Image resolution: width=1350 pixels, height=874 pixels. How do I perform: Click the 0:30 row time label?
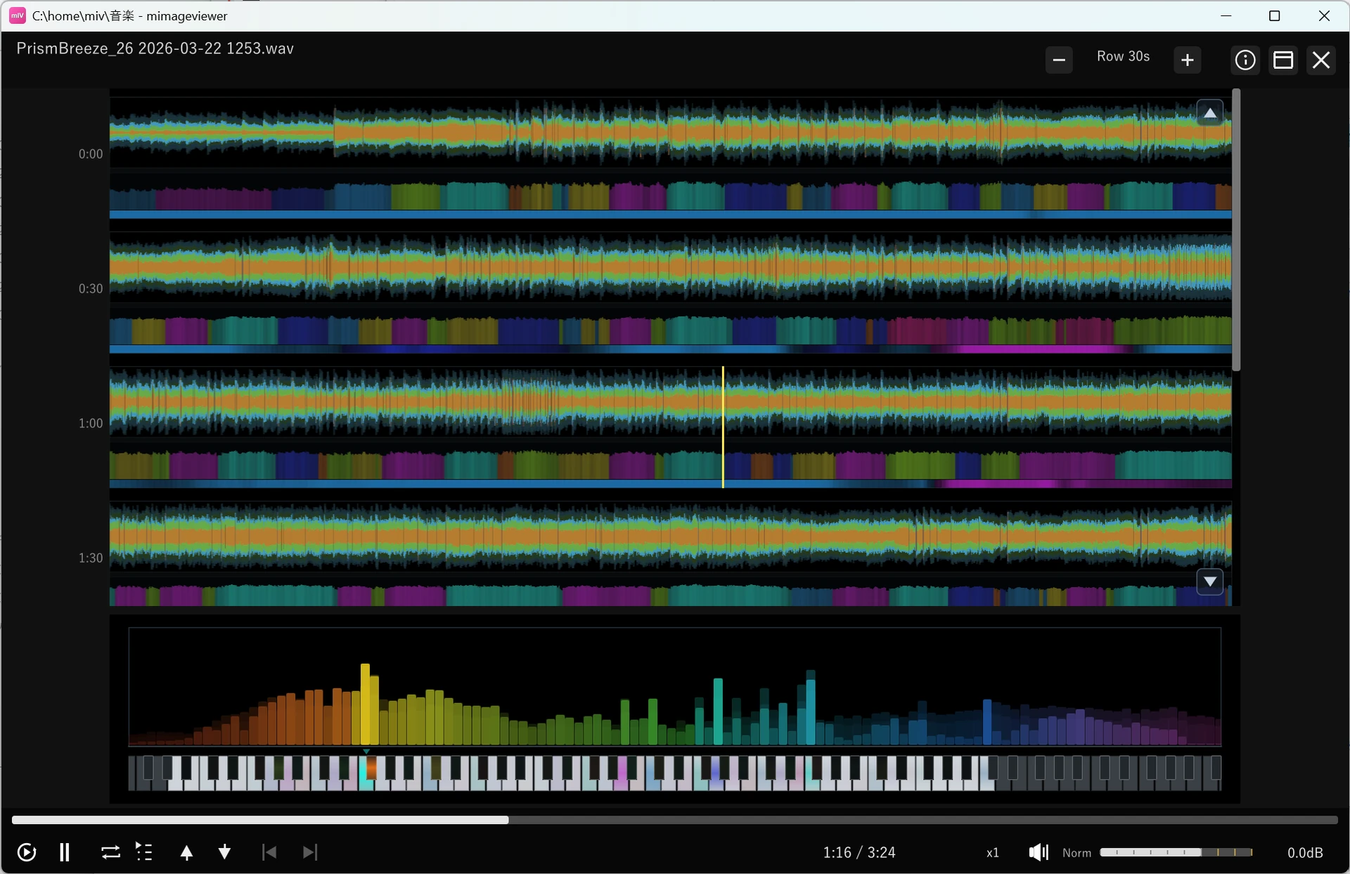tap(91, 289)
